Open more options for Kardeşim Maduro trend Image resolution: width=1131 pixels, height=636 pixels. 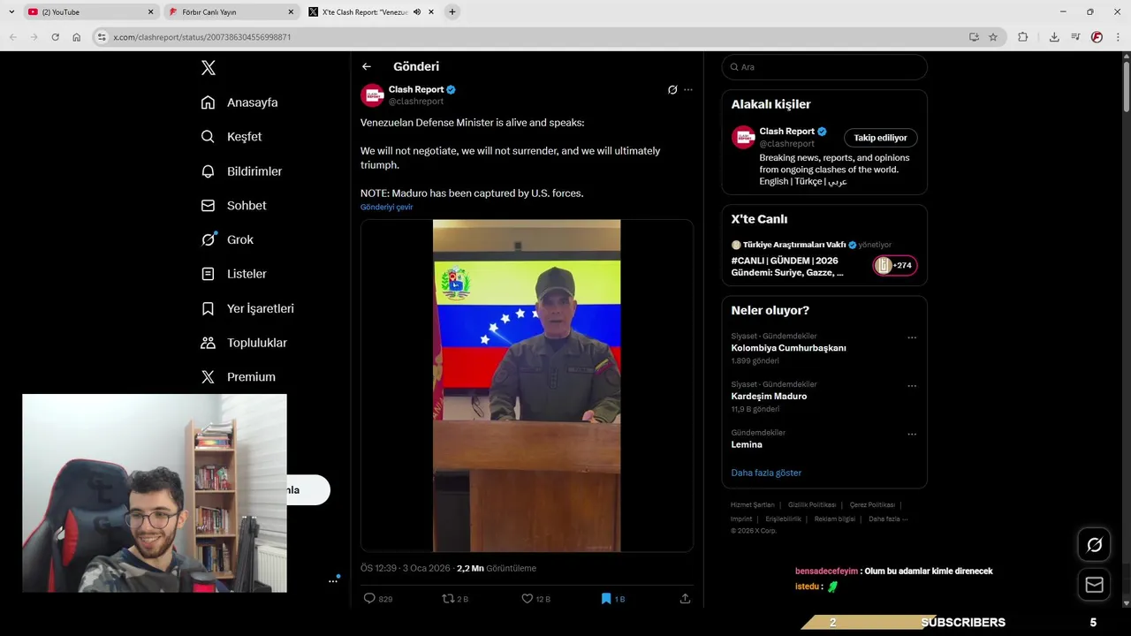[912, 386]
